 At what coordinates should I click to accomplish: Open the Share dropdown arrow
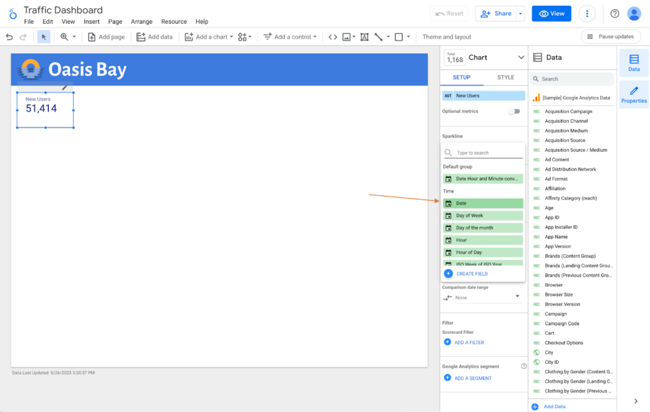pos(521,13)
